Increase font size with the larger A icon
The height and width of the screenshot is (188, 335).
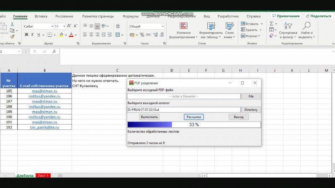(69, 26)
